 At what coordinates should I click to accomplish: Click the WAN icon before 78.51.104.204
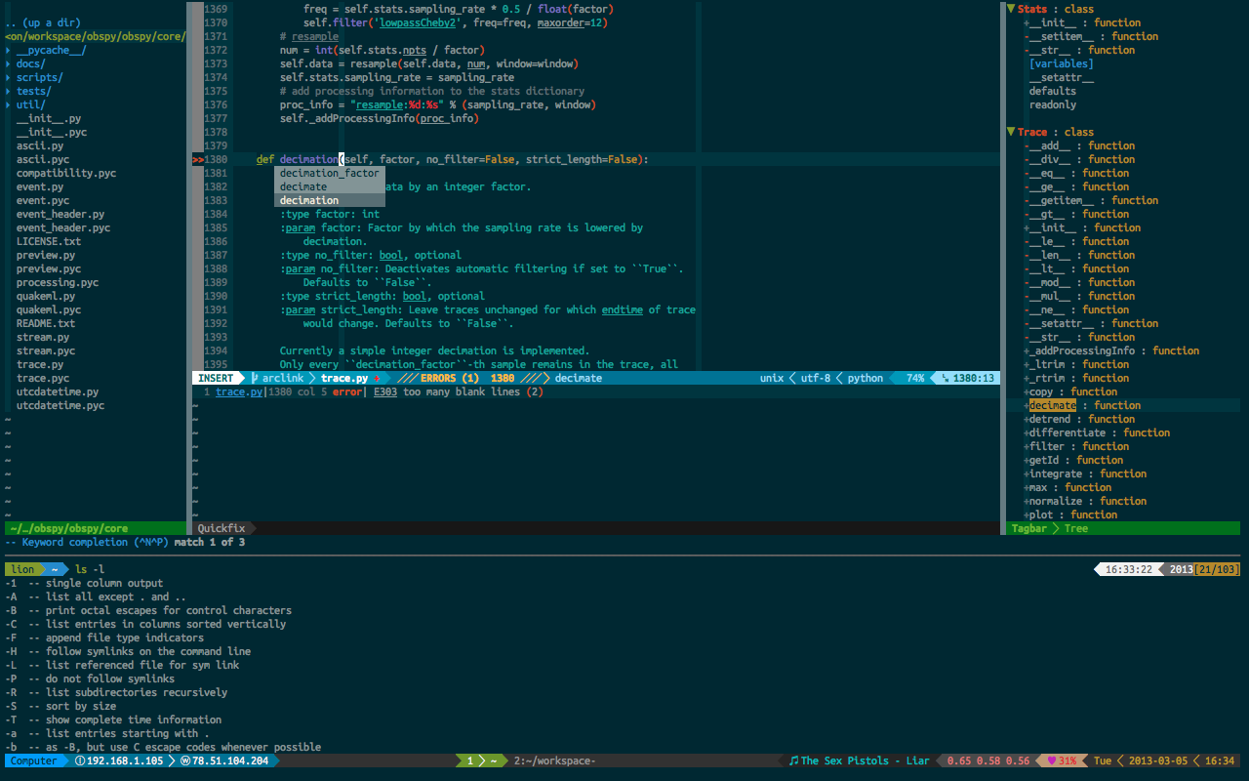pyautogui.click(x=185, y=760)
